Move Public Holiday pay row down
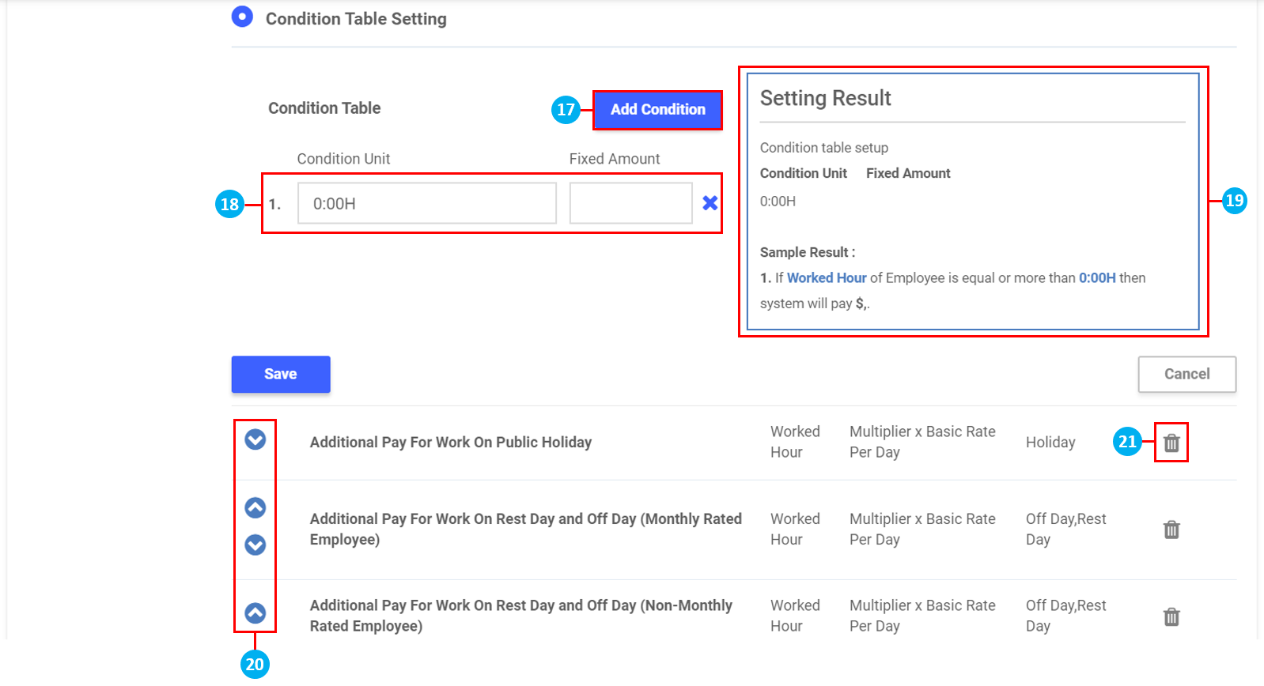Screen dimensions: 1264x686 pyautogui.click(x=255, y=439)
